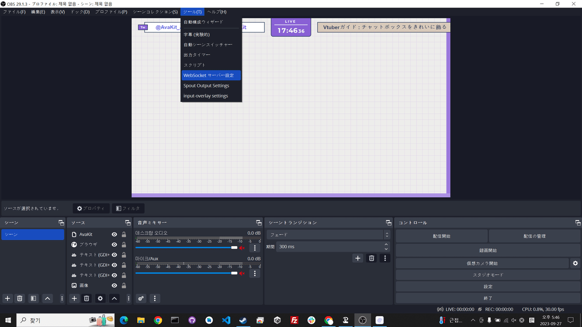Delete the selected source using the trash icon
Screen dimensions: 582x327
pos(86,298)
